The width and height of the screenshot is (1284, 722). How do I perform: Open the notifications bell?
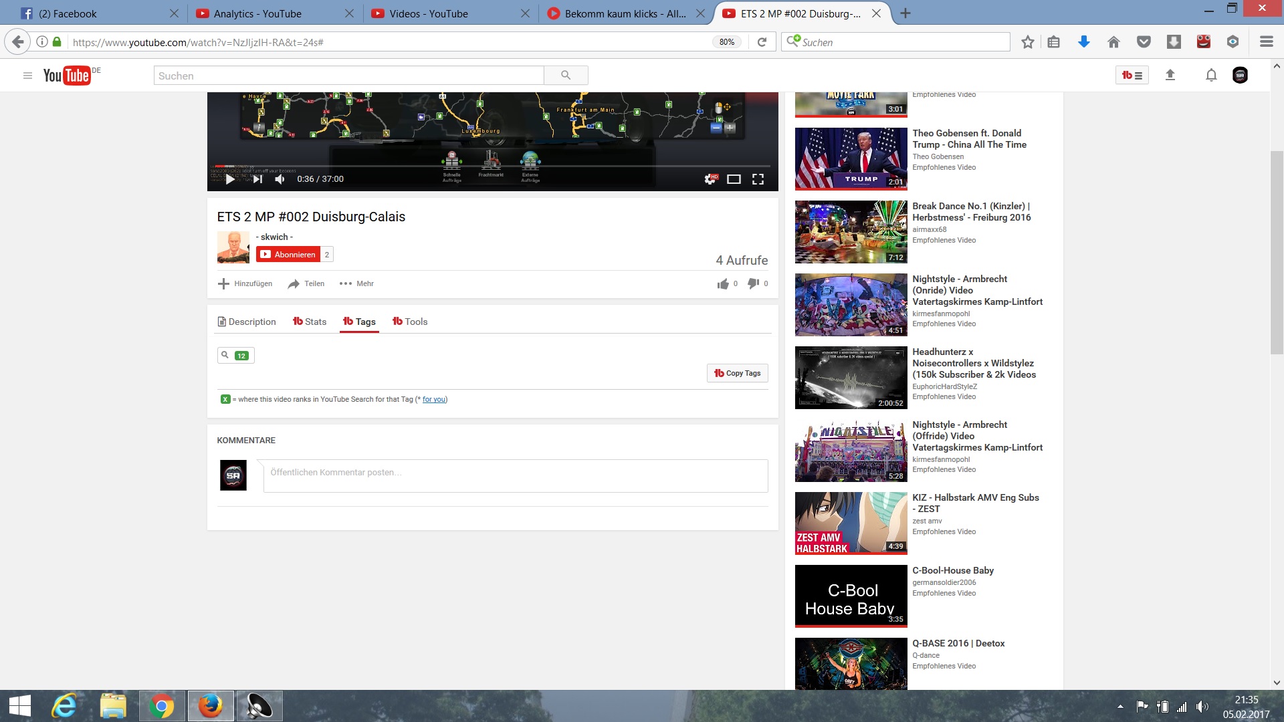point(1210,76)
